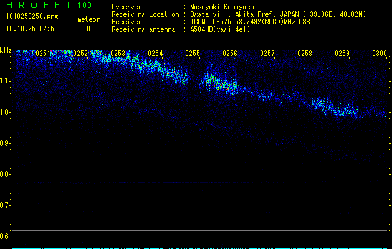Viewport: 392px width, 249px height.
Task: Click the 0.7 kHz frequency label
Action: point(5,205)
